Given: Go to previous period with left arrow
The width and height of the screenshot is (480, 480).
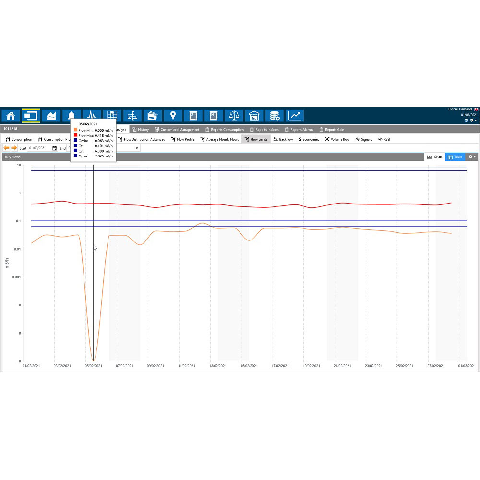Looking at the screenshot, I should (x=6, y=148).
